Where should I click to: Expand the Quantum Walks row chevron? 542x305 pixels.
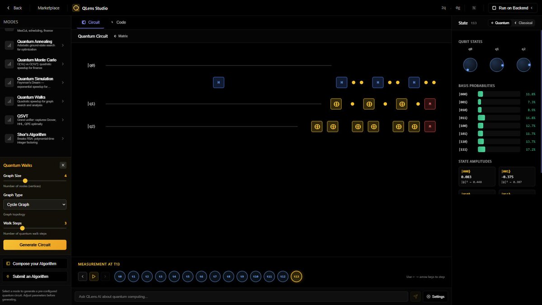62,101
